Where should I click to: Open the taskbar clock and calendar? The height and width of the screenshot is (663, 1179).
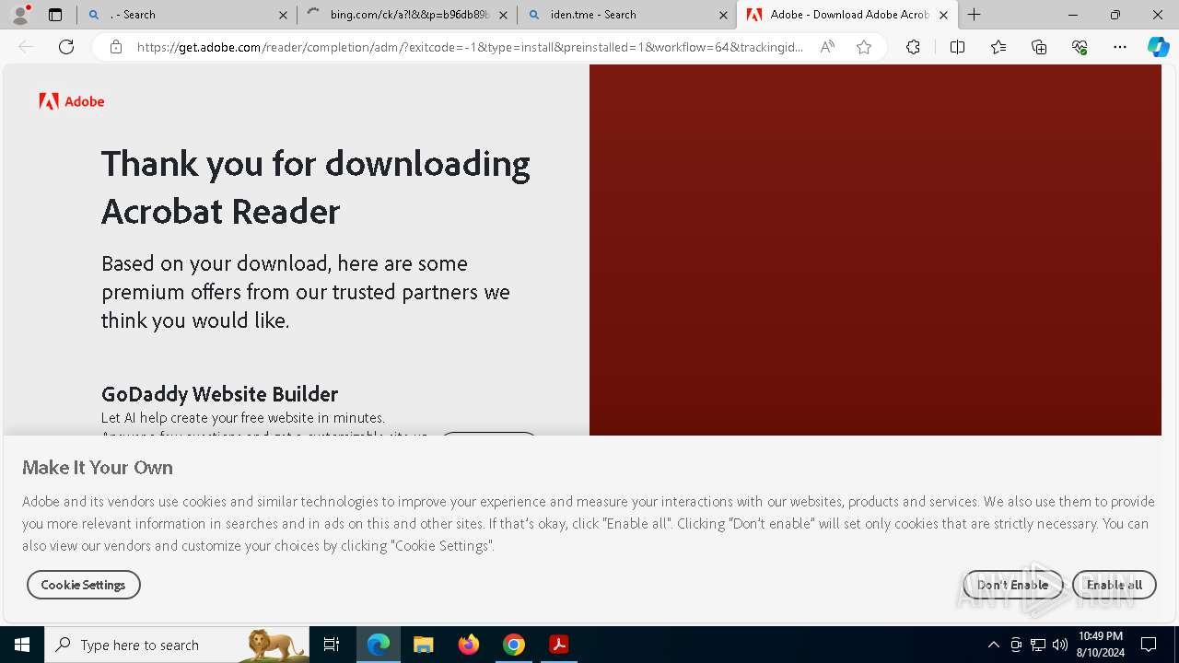(1100, 645)
